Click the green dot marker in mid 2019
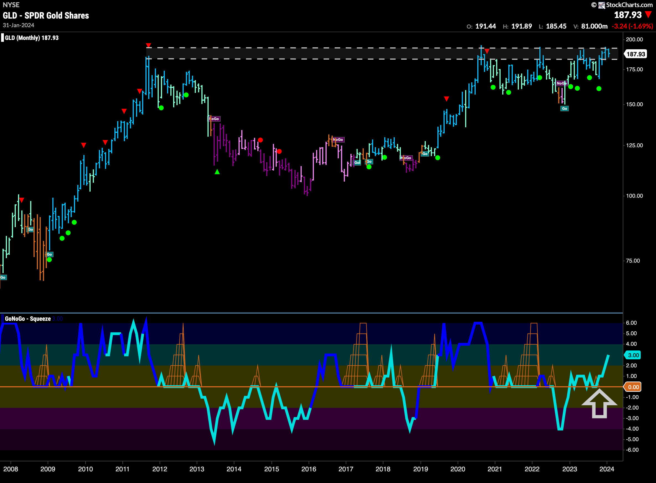The image size is (656, 483). pos(437,158)
